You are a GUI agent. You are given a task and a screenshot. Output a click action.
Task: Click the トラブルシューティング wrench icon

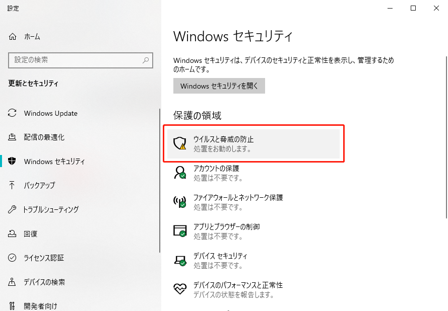(x=13, y=209)
